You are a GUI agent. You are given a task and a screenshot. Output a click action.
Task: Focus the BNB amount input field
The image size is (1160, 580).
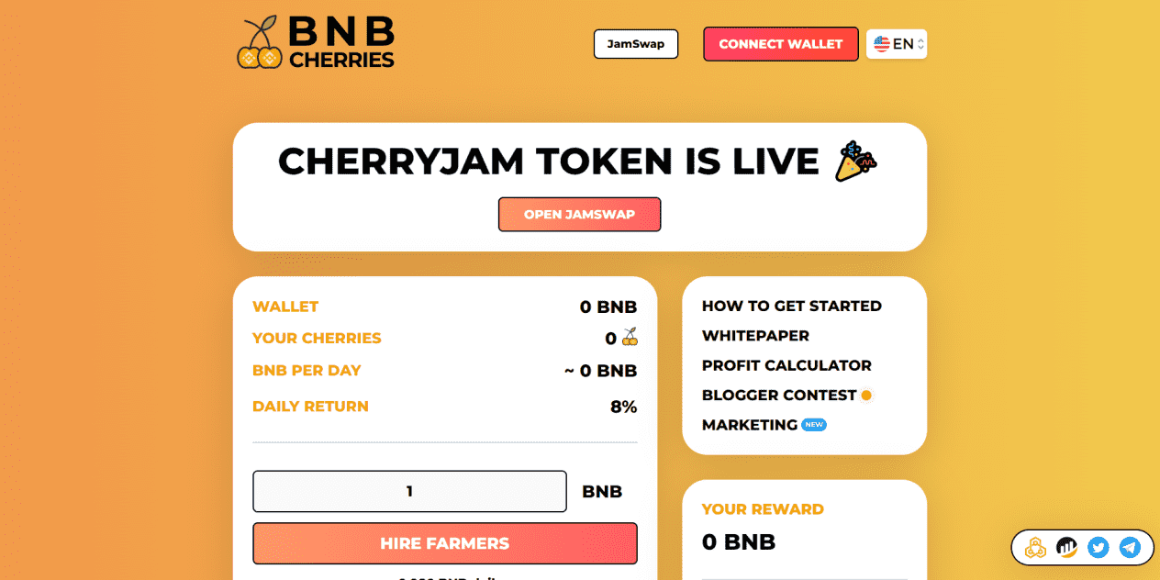(x=409, y=491)
